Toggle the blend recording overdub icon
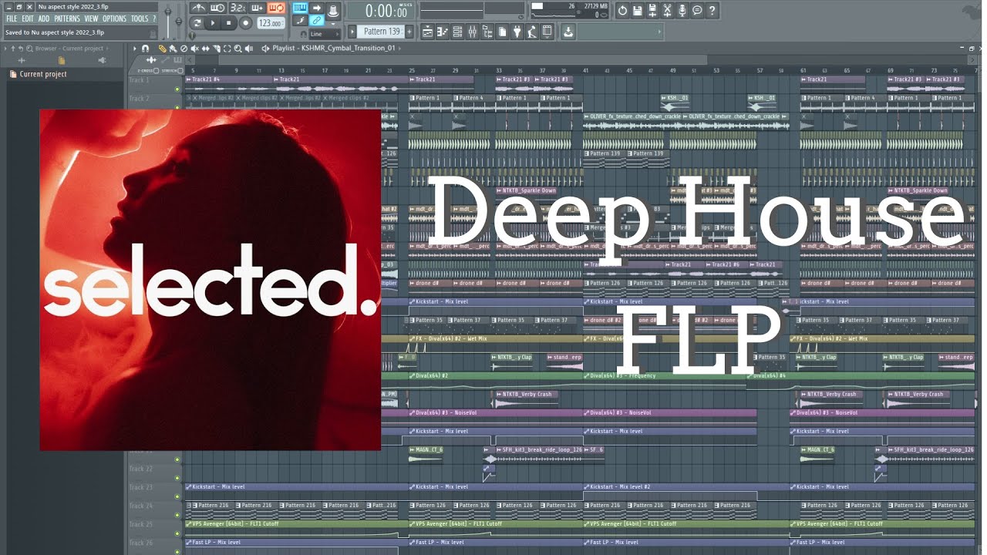Viewport: 987px width, 555px height. [x=257, y=8]
